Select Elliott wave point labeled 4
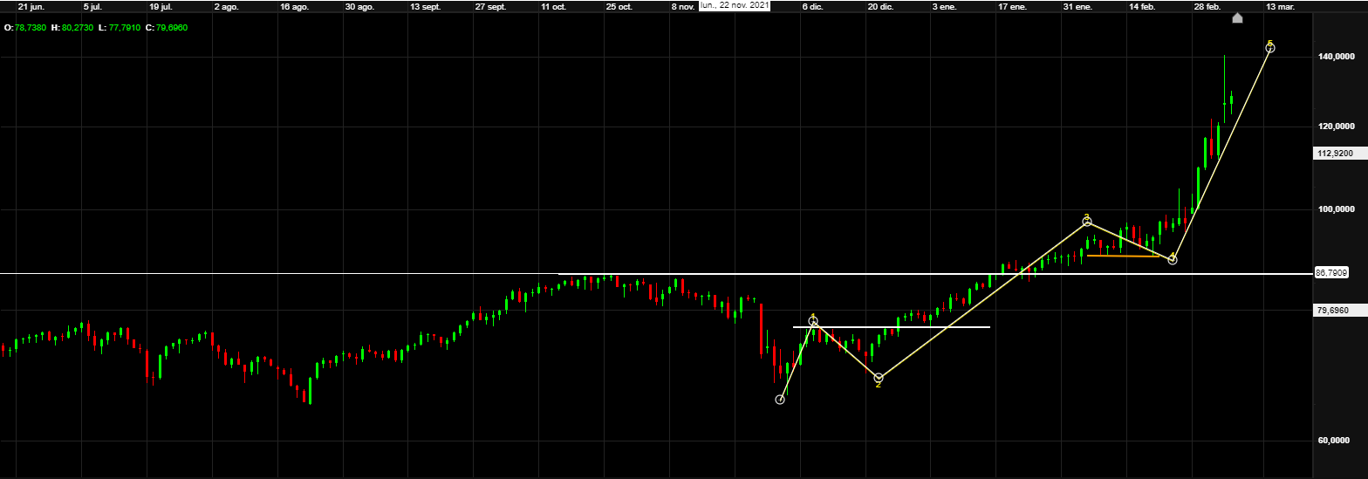Image resolution: width=1368 pixels, height=479 pixels. (1173, 260)
